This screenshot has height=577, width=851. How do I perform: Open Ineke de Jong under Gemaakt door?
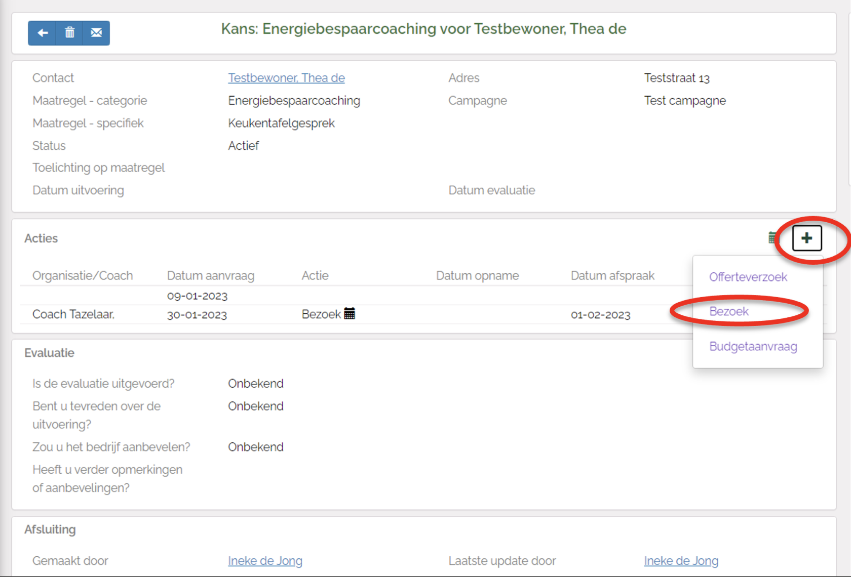(265, 561)
